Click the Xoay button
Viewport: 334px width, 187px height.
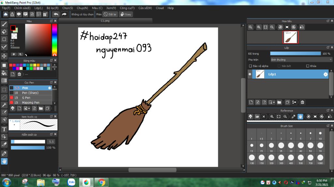coord(126,14)
